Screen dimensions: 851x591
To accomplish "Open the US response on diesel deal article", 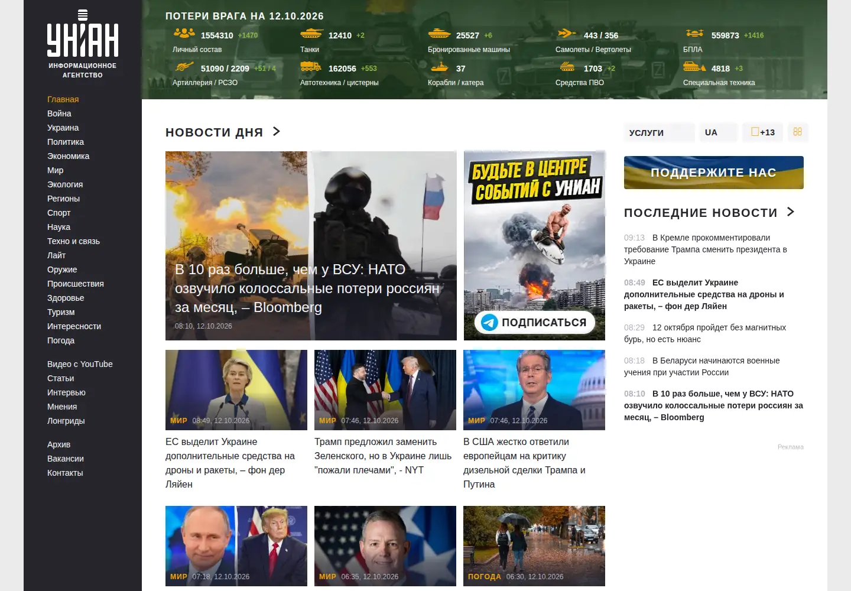I will [525, 463].
